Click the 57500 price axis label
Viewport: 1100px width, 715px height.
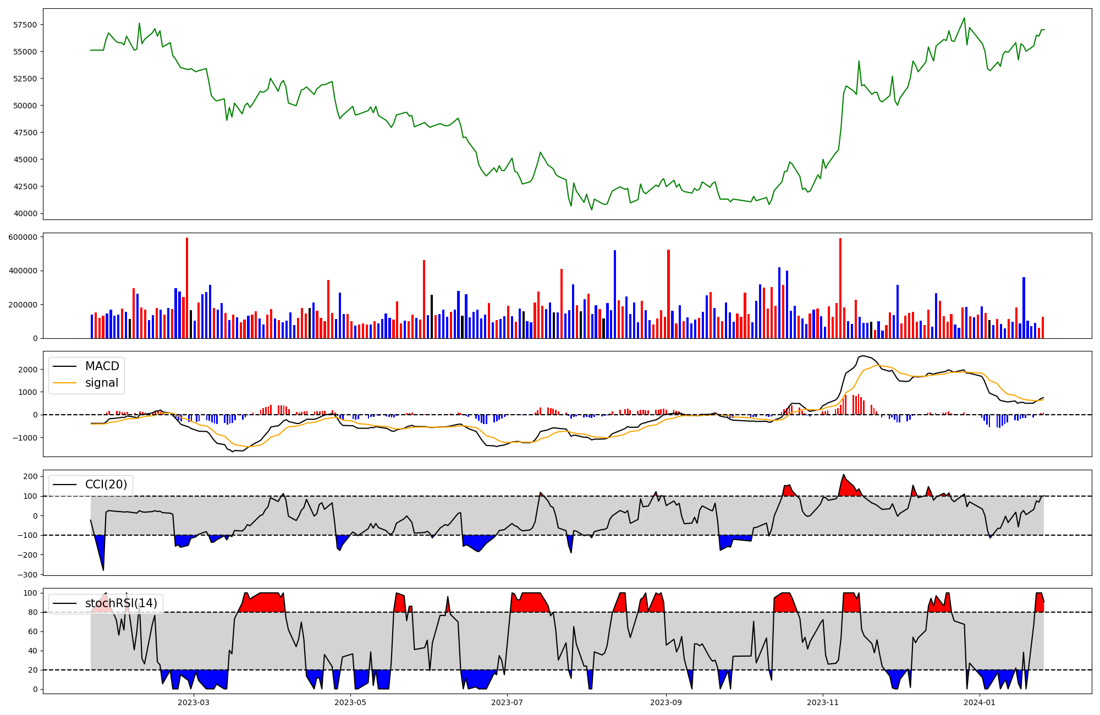coord(25,25)
